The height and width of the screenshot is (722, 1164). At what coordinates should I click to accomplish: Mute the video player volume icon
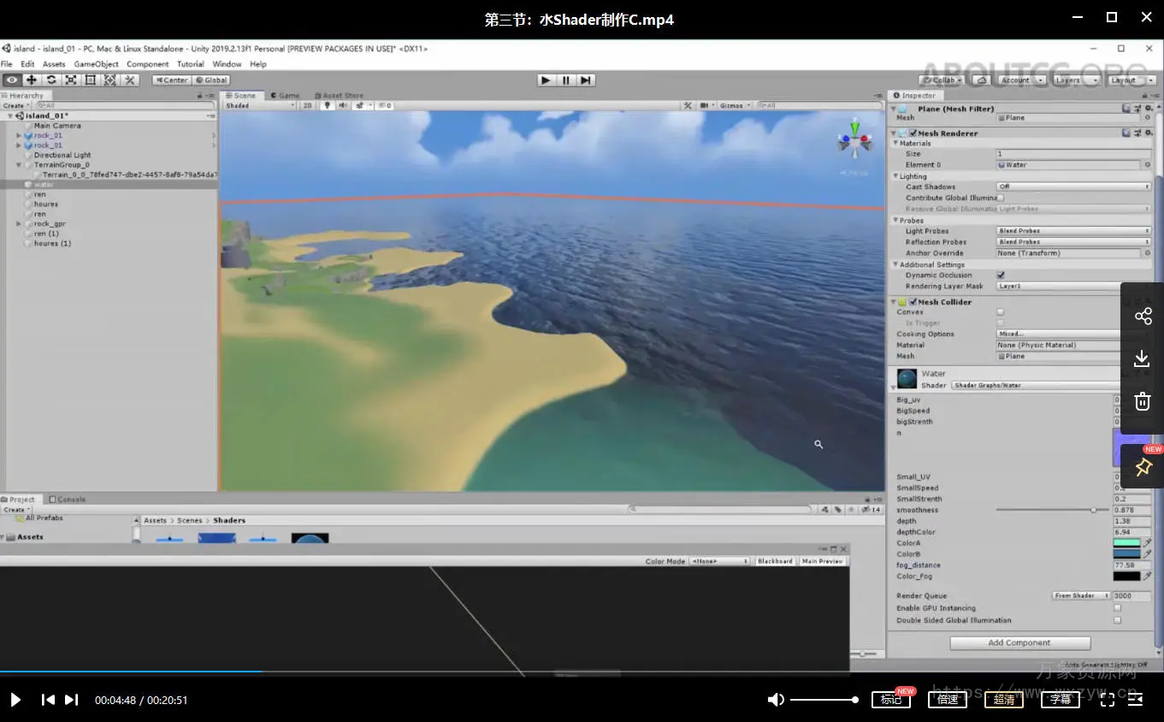(x=776, y=700)
